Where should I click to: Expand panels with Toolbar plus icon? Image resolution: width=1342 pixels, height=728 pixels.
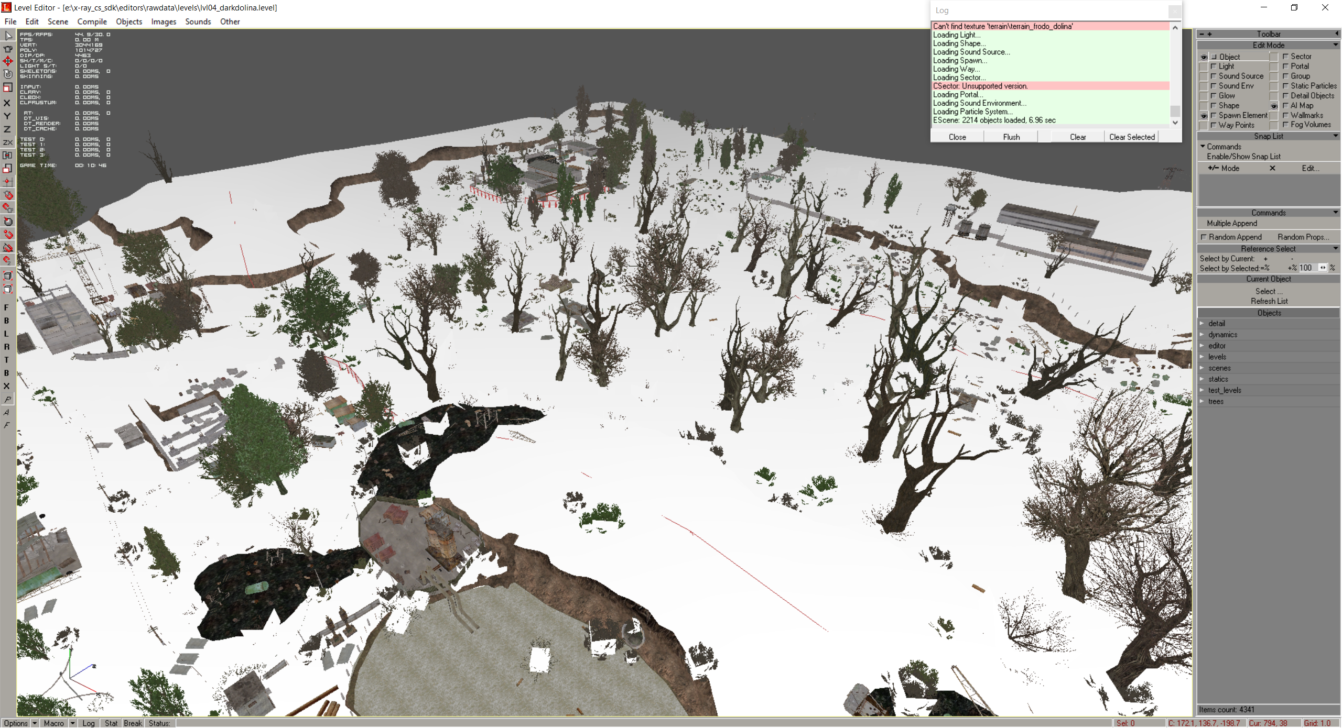click(x=1210, y=34)
